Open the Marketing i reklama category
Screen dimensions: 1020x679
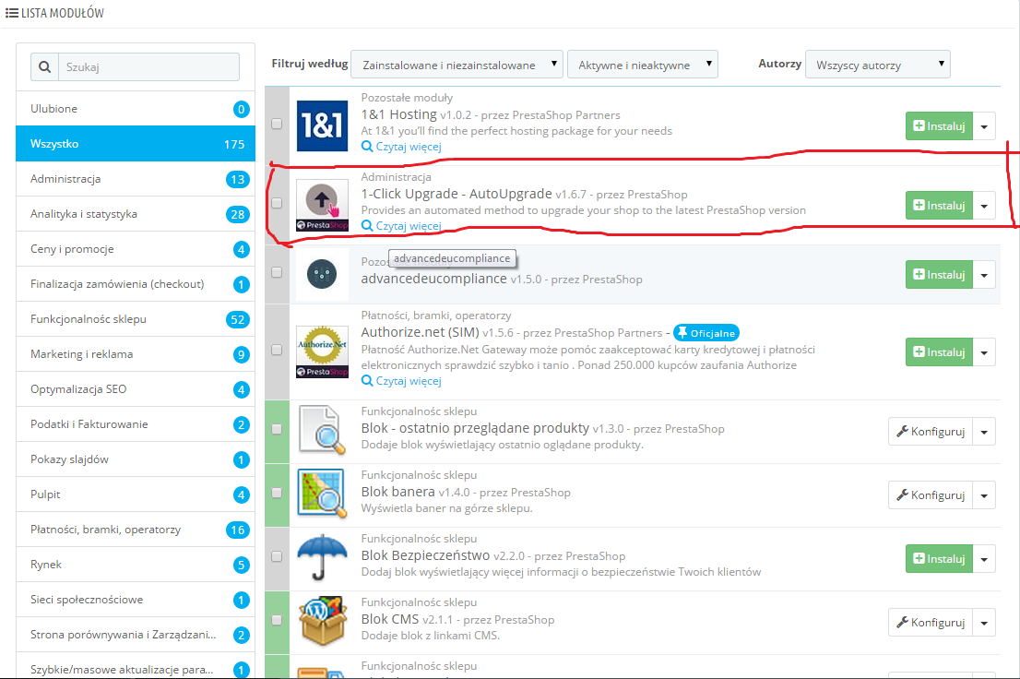pos(136,354)
